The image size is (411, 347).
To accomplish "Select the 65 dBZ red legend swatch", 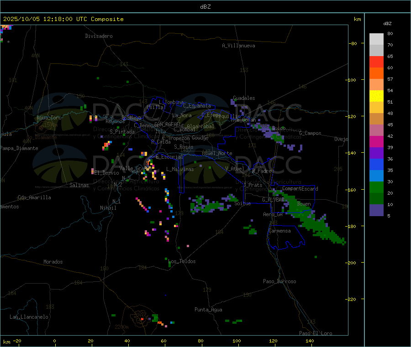I will (376, 62).
